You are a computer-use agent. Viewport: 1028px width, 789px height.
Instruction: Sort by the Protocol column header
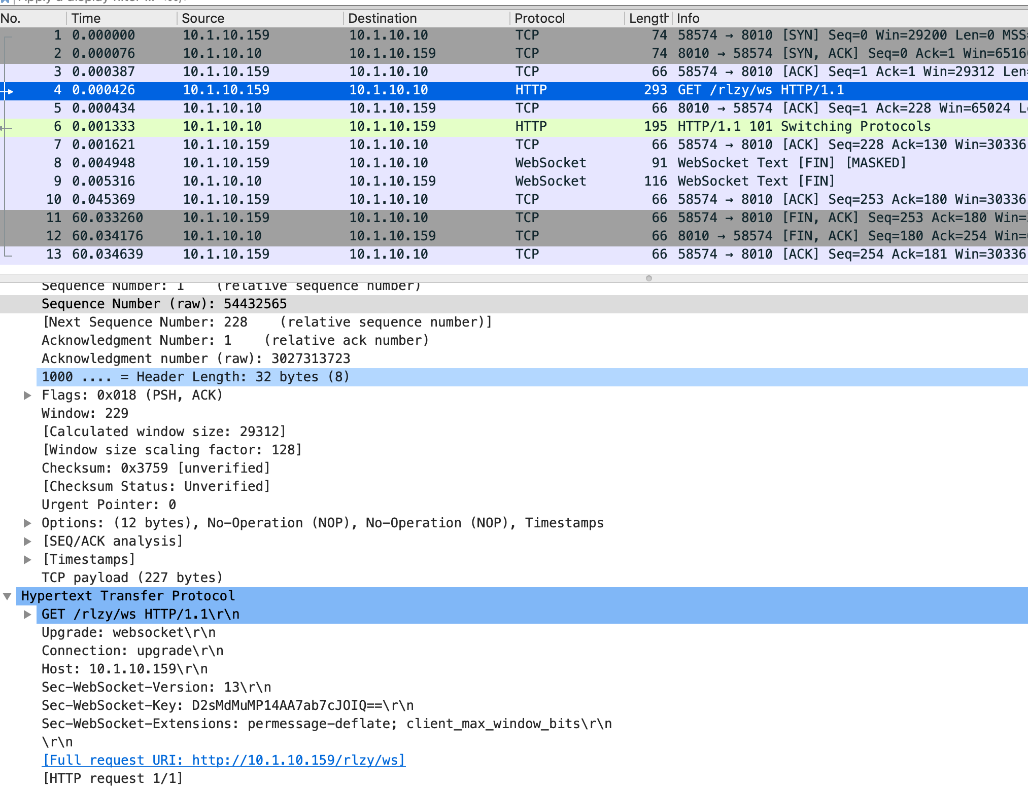(567, 18)
